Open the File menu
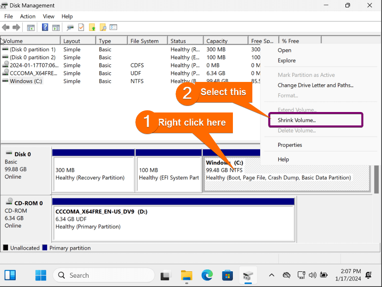This screenshot has width=382, height=287. point(8,16)
